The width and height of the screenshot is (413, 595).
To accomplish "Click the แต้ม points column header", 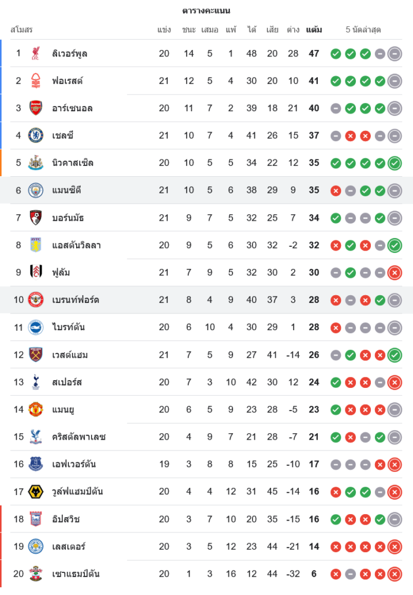I will click(x=314, y=29).
